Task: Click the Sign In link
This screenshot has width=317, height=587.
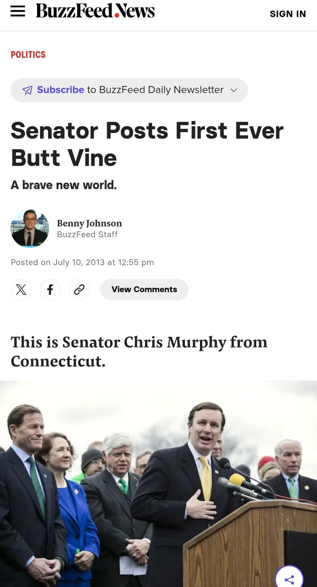Action: click(288, 14)
